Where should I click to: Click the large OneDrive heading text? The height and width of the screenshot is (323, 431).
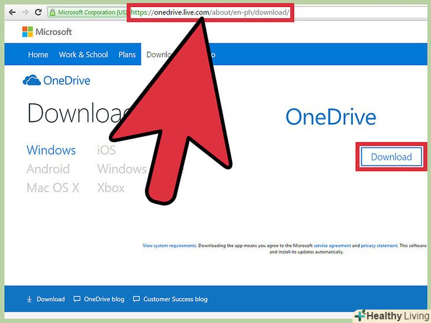point(331,117)
